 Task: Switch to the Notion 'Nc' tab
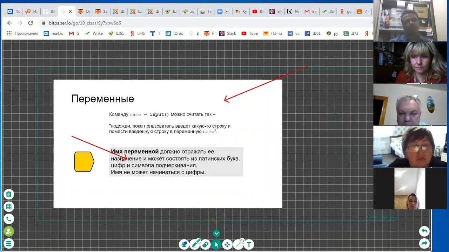(x=293, y=12)
